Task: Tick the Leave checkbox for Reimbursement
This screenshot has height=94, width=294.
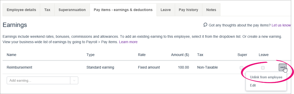Action: [x=263, y=68]
